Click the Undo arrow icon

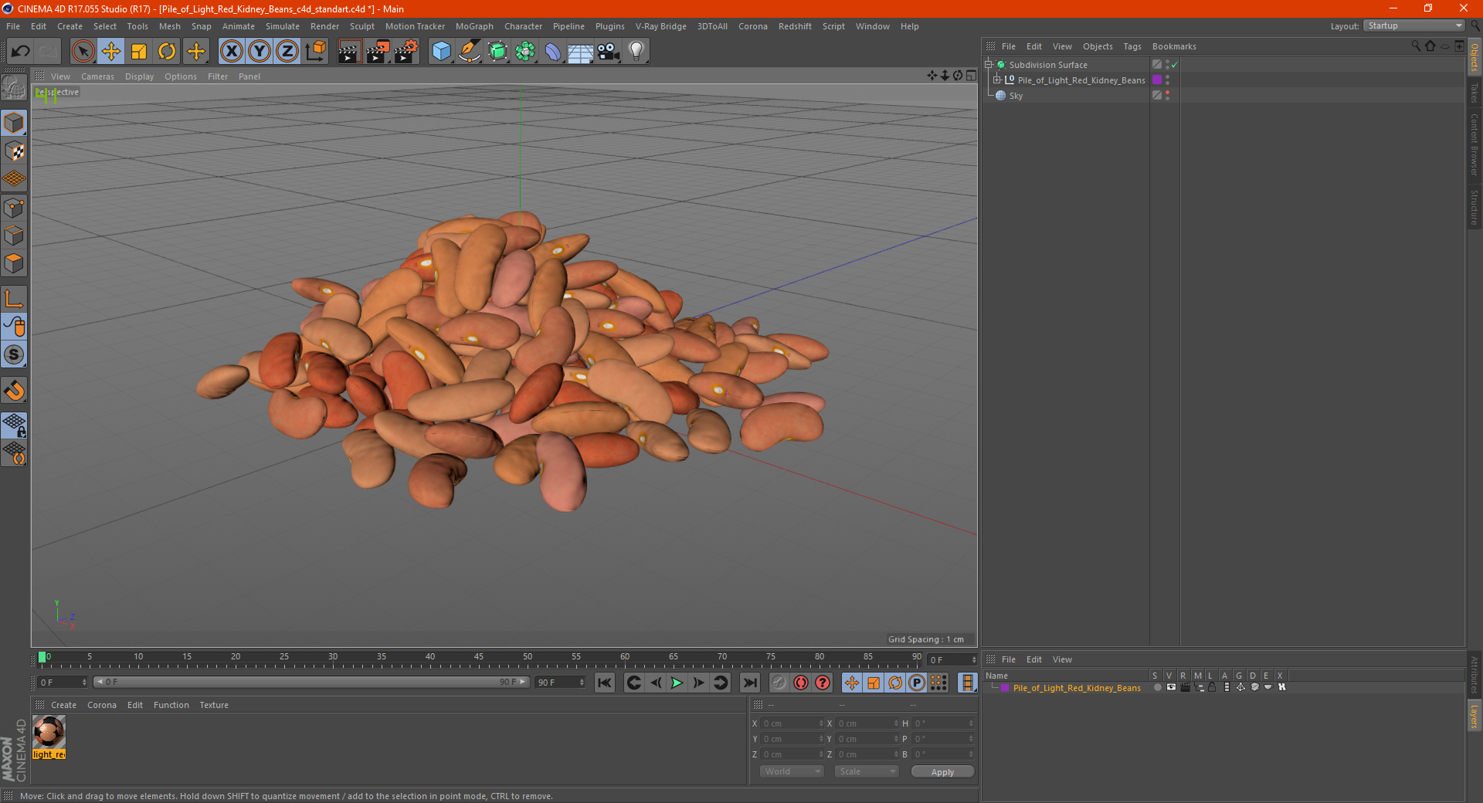coord(21,52)
